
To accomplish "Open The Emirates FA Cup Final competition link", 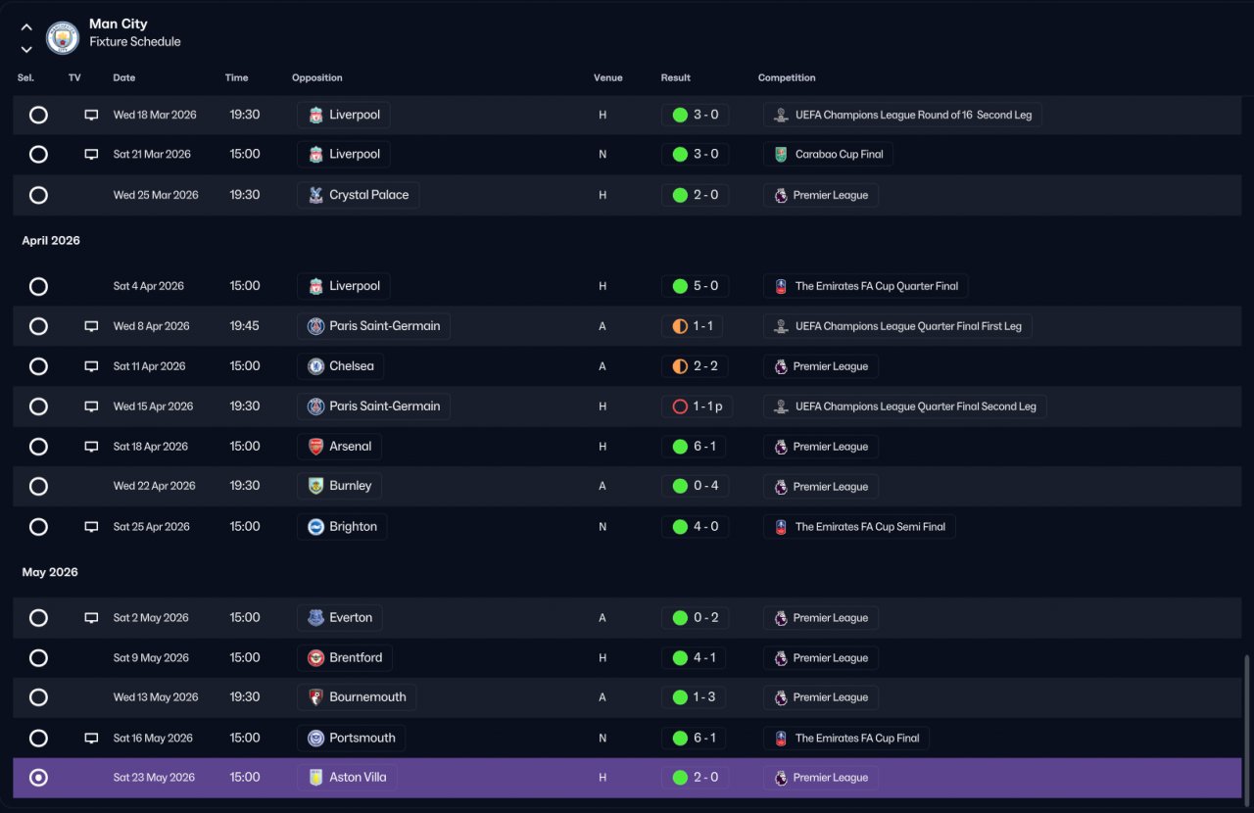I will (x=846, y=739).
